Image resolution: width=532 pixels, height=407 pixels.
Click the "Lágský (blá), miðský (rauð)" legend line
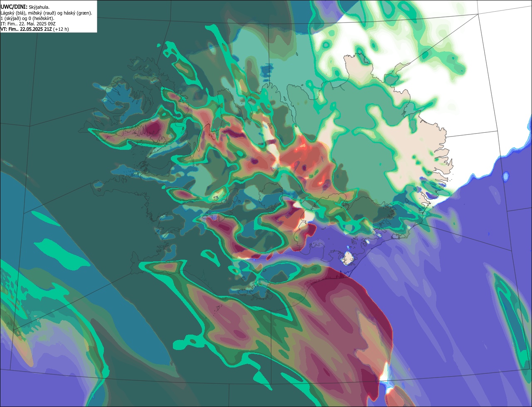point(47,13)
